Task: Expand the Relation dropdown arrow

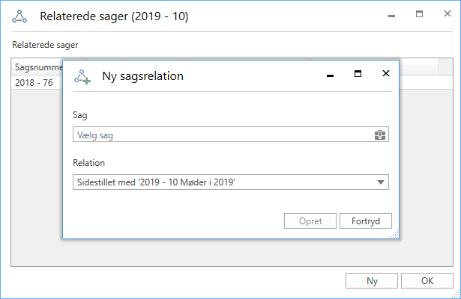Action: click(380, 182)
